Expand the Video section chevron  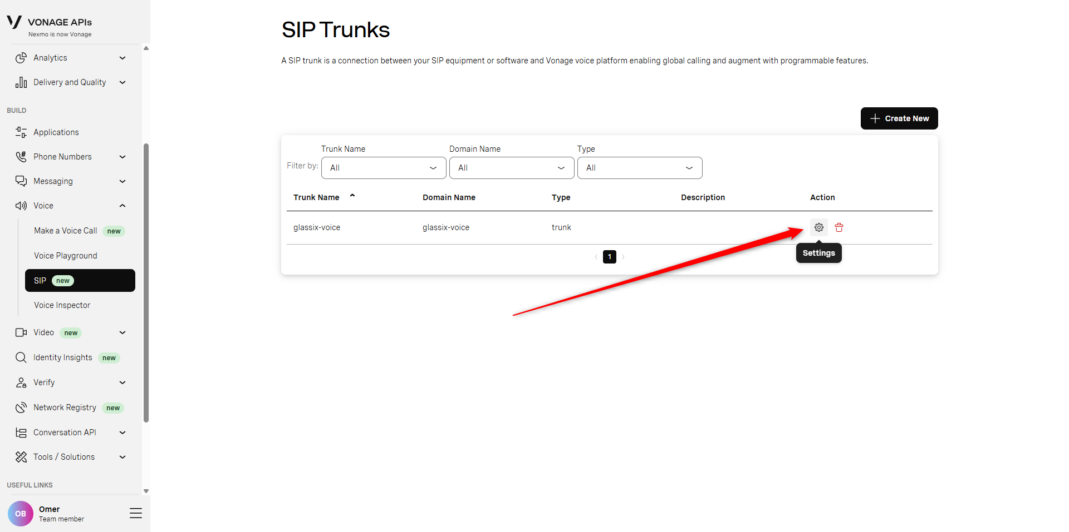pos(122,332)
